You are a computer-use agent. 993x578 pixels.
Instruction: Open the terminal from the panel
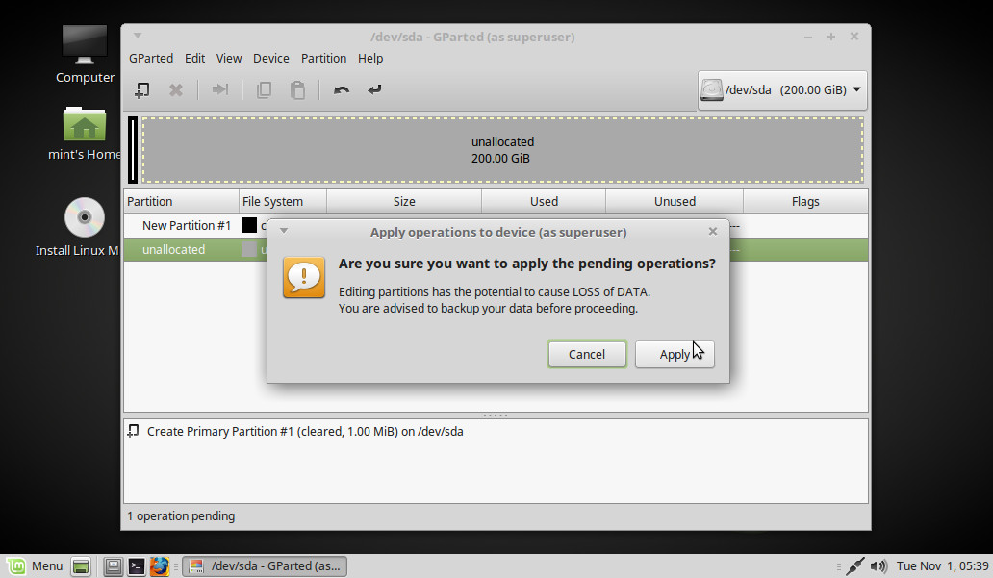click(138, 566)
